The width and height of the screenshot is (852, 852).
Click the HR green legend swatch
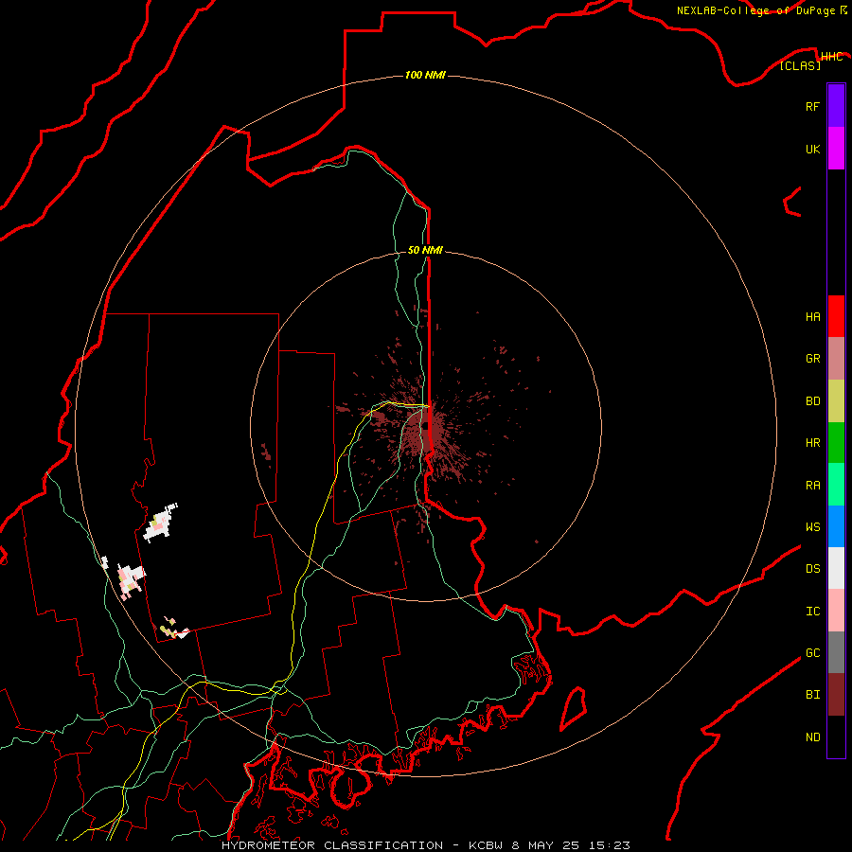836,443
